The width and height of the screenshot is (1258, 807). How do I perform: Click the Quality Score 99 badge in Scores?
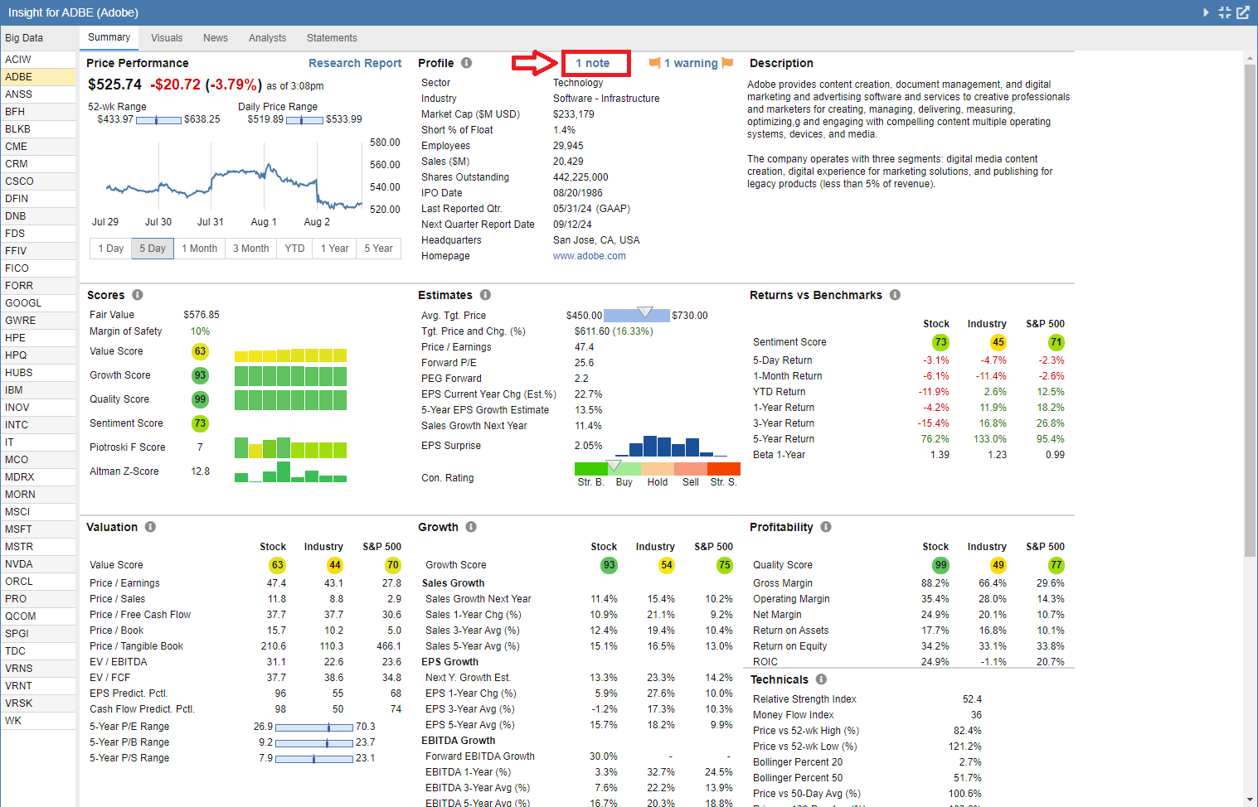pos(200,399)
